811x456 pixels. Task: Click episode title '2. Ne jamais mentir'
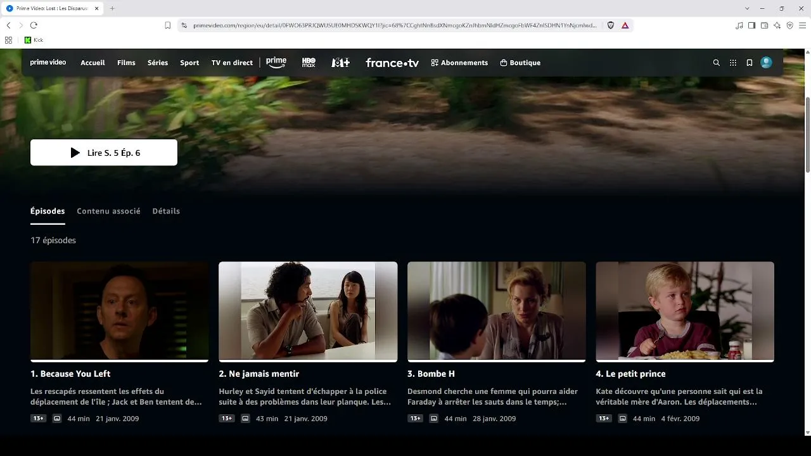click(x=259, y=374)
